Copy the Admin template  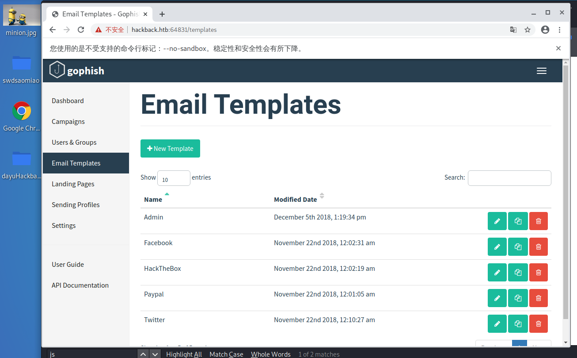coord(518,221)
